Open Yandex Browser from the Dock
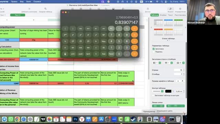This screenshot has height=124, width=220. (x=82, y=120)
